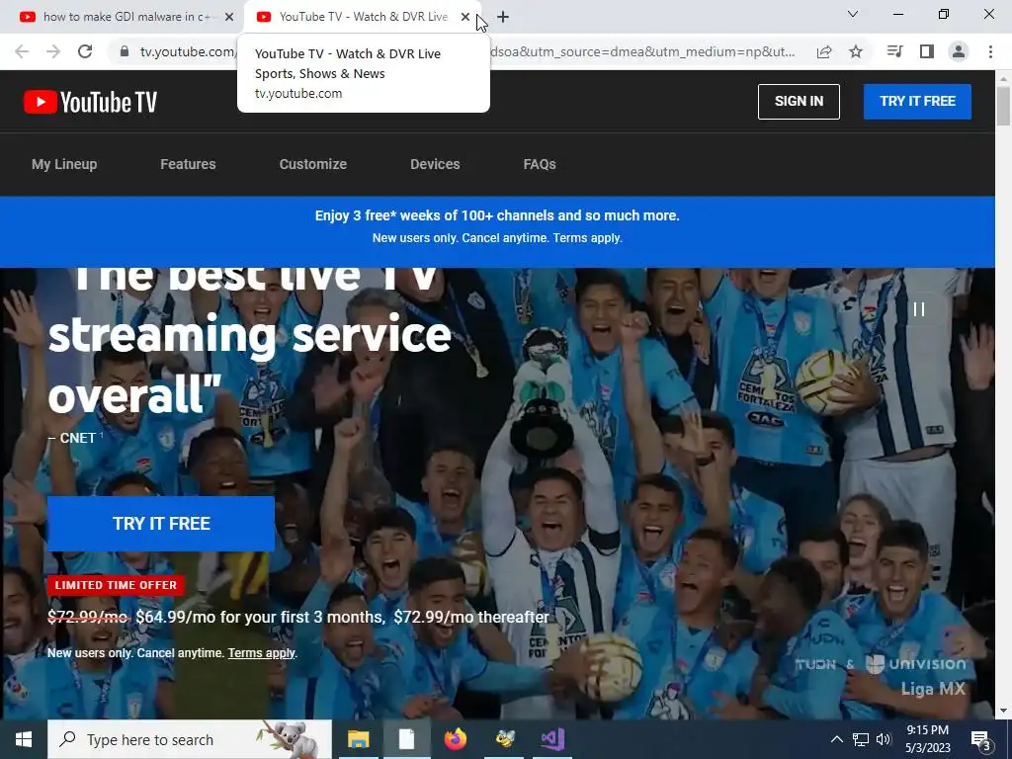Open the browser side panel icon
Viewport: 1012px width, 759px height.
[927, 51]
